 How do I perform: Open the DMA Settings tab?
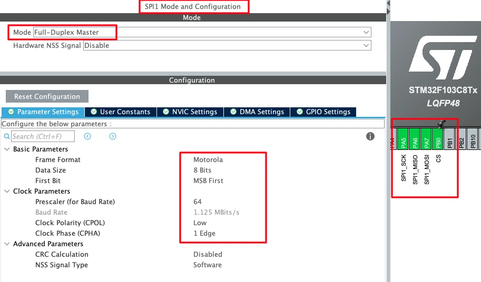pyautogui.click(x=257, y=112)
